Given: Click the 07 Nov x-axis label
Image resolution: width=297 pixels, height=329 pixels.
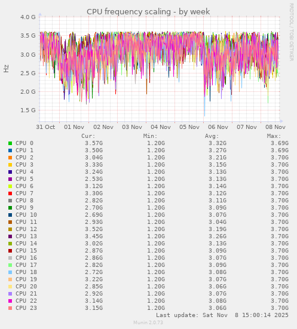Looking at the screenshot, I should (247, 127).
